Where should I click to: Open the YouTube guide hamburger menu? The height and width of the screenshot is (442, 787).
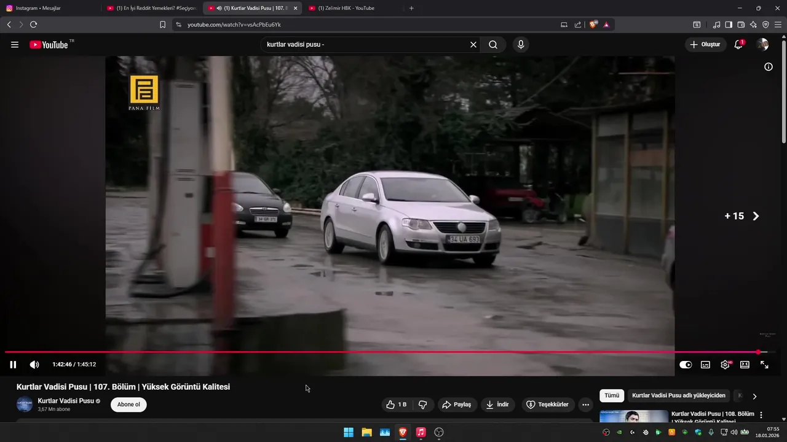(15, 45)
